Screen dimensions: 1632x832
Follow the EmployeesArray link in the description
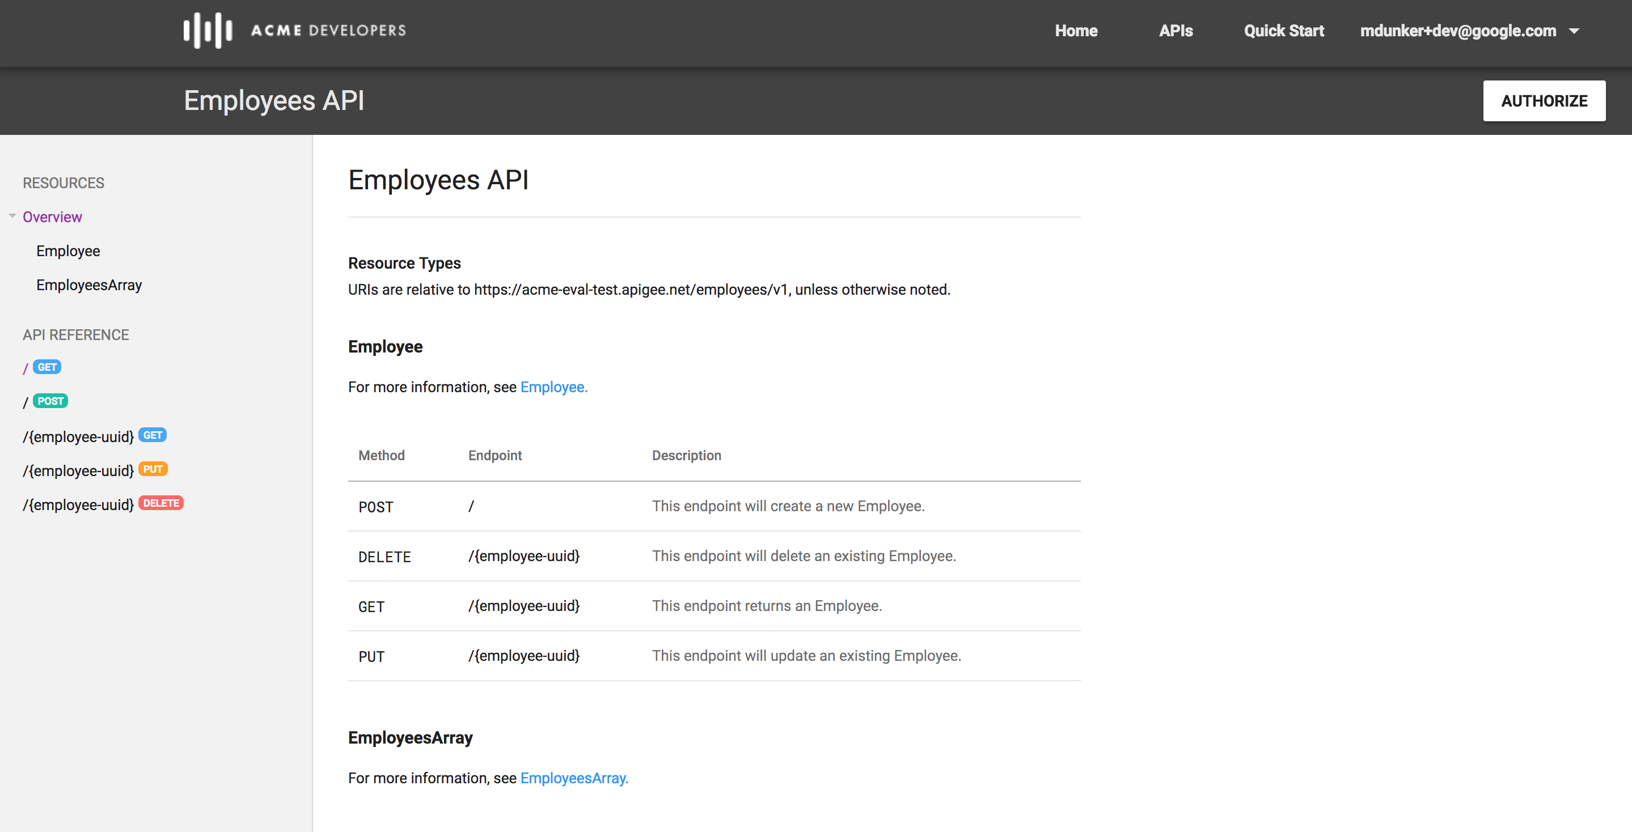pos(574,778)
